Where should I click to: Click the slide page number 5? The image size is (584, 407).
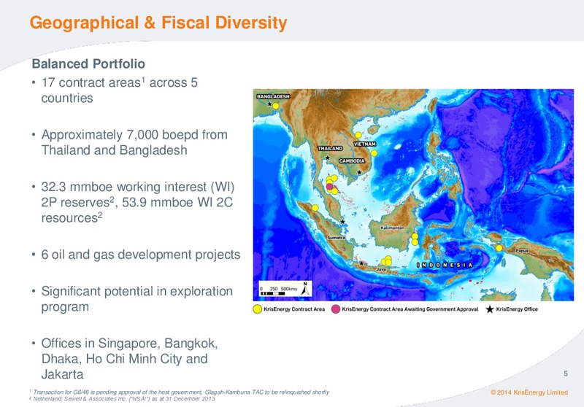point(565,373)
